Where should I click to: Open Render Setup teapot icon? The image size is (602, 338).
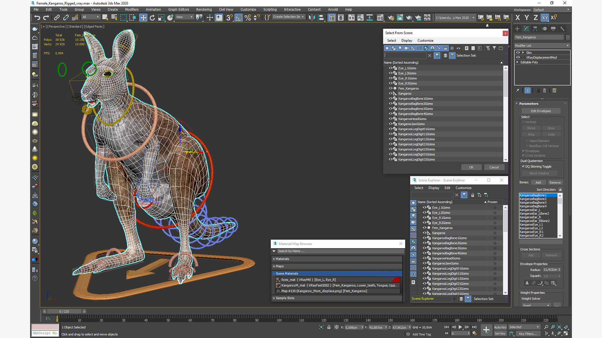(391, 18)
